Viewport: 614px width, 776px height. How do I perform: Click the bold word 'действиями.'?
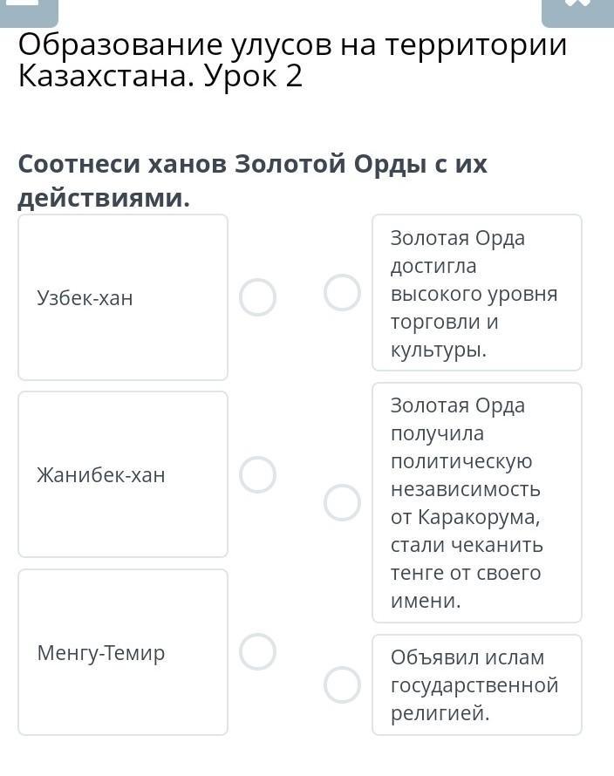coord(104,199)
